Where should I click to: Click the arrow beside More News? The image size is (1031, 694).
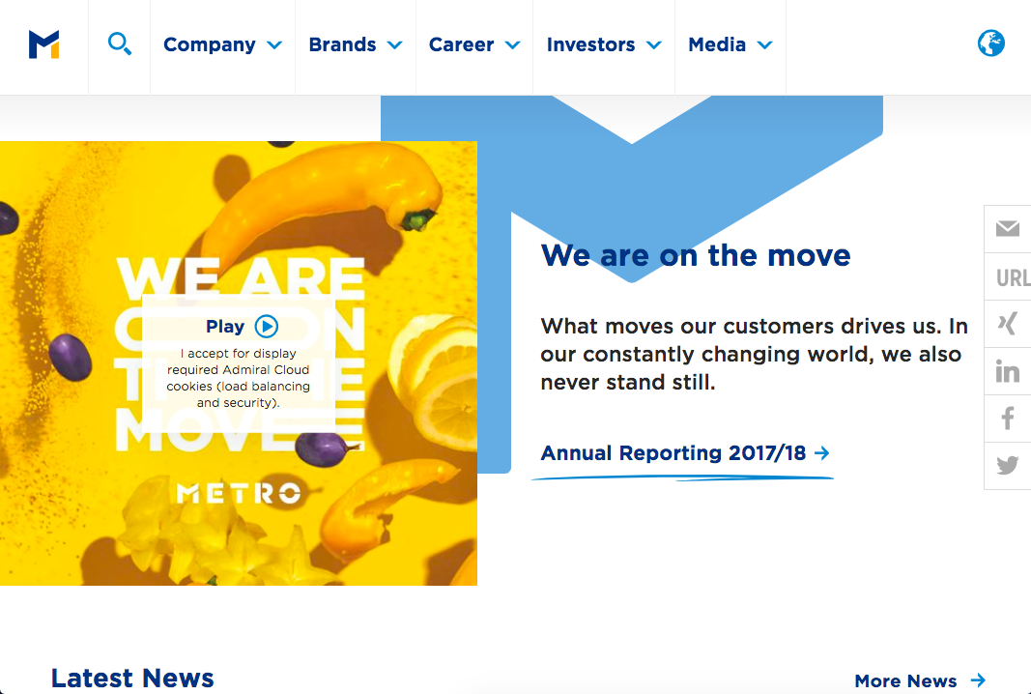(979, 680)
